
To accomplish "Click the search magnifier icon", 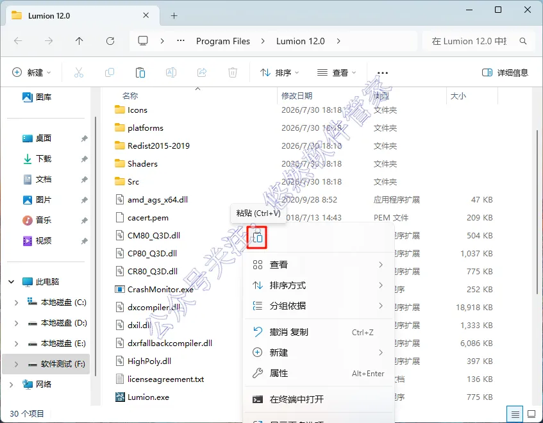I will point(523,41).
